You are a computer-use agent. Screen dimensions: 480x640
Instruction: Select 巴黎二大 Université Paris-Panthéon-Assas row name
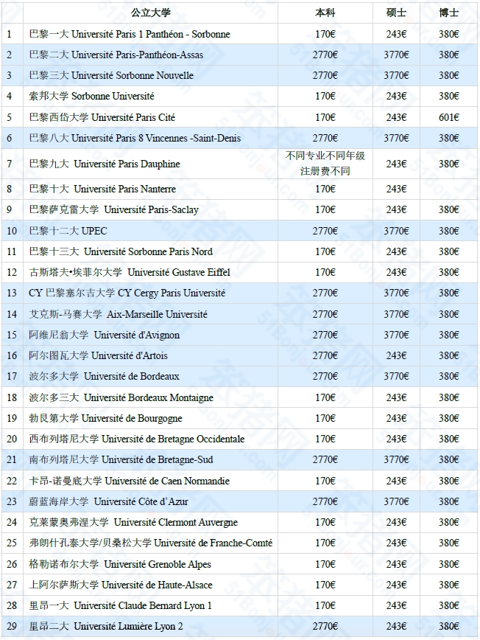pos(116,55)
